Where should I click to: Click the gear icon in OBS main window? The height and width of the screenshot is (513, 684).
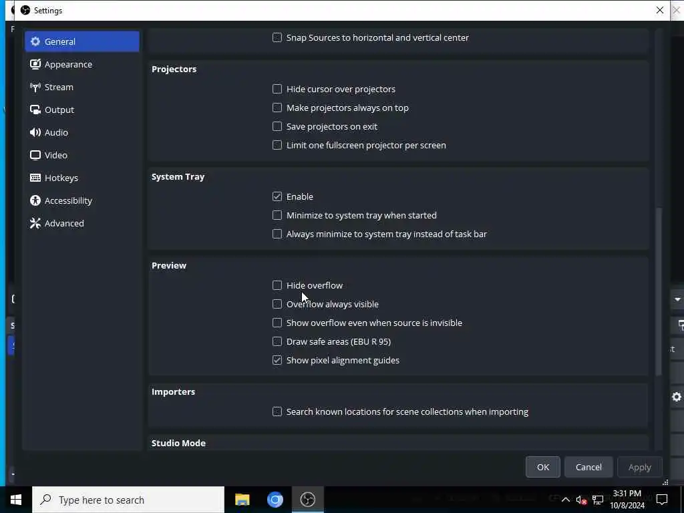click(x=677, y=397)
